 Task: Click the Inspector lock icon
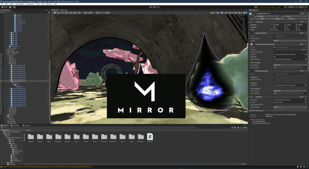tap(305, 10)
